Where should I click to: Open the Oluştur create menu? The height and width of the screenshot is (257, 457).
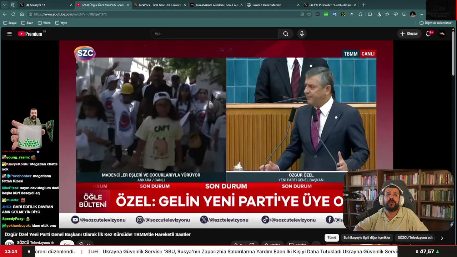[x=409, y=34]
